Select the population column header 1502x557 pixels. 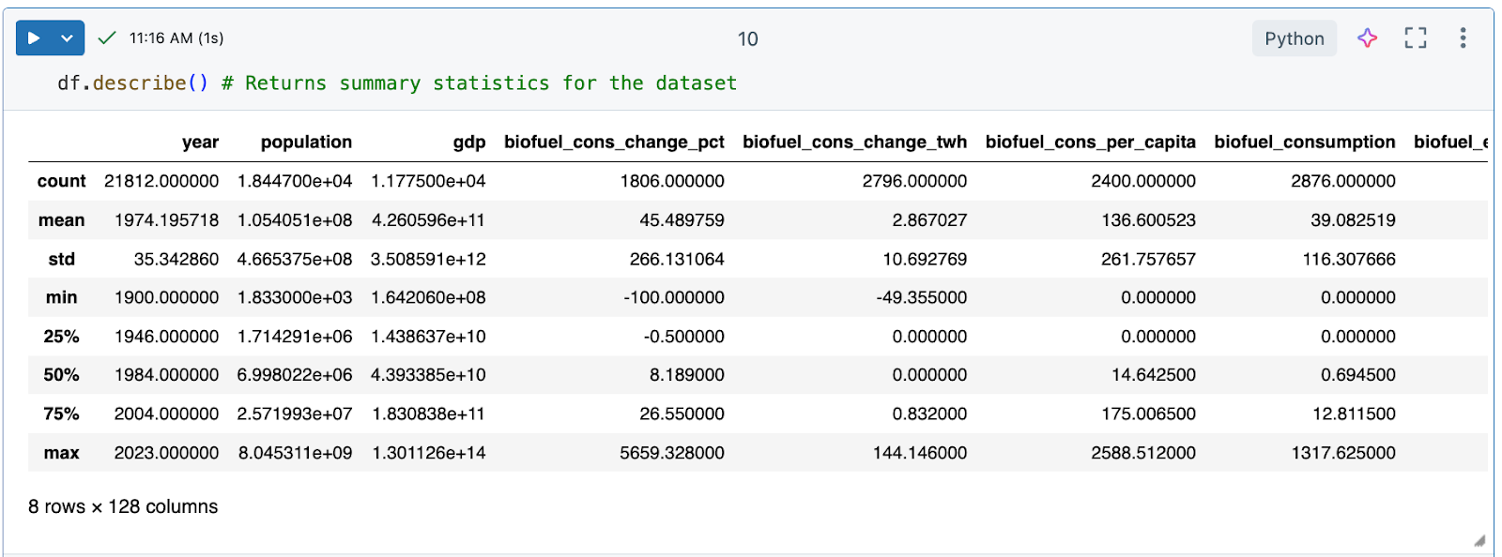[x=306, y=143]
